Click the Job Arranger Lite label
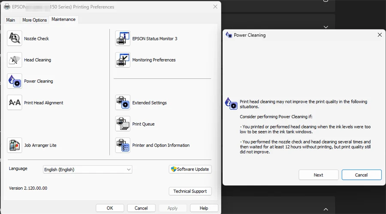The image size is (386, 214). (x=40, y=145)
